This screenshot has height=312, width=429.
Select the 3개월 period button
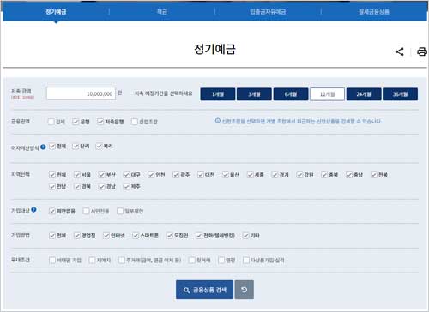point(254,94)
